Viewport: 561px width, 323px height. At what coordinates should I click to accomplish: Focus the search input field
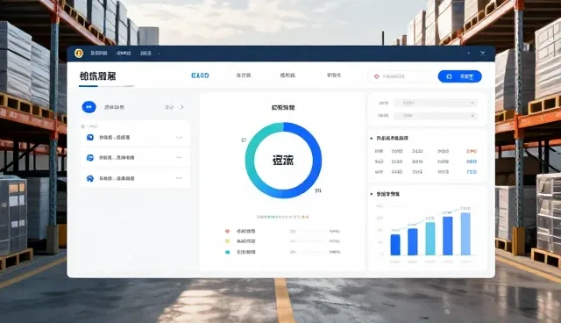pyautogui.click(x=403, y=76)
